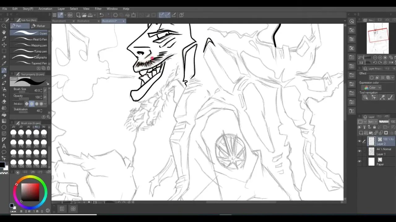Click the help question mark icon

click(182, 15)
